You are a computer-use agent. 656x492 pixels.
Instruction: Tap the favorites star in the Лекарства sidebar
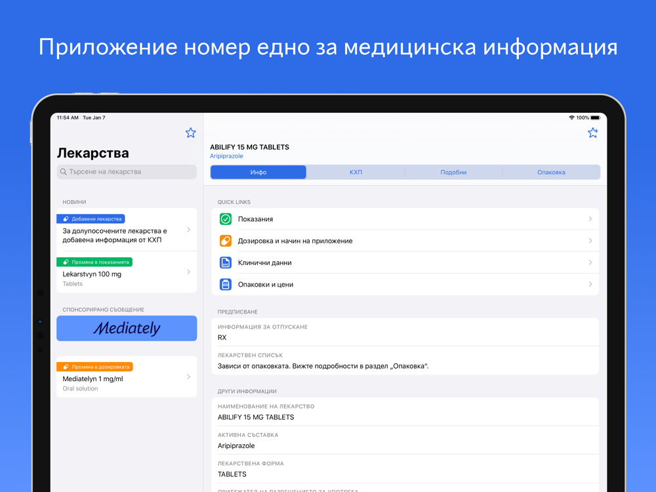pyautogui.click(x=191, y=133)
